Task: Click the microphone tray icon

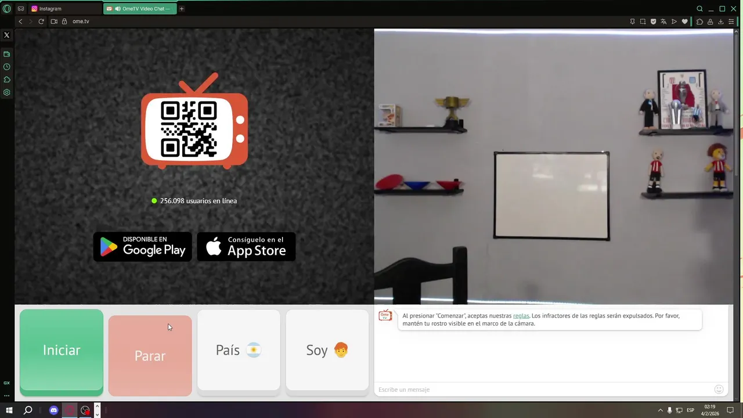Action: pyautogui.click(x=670, y=410)
